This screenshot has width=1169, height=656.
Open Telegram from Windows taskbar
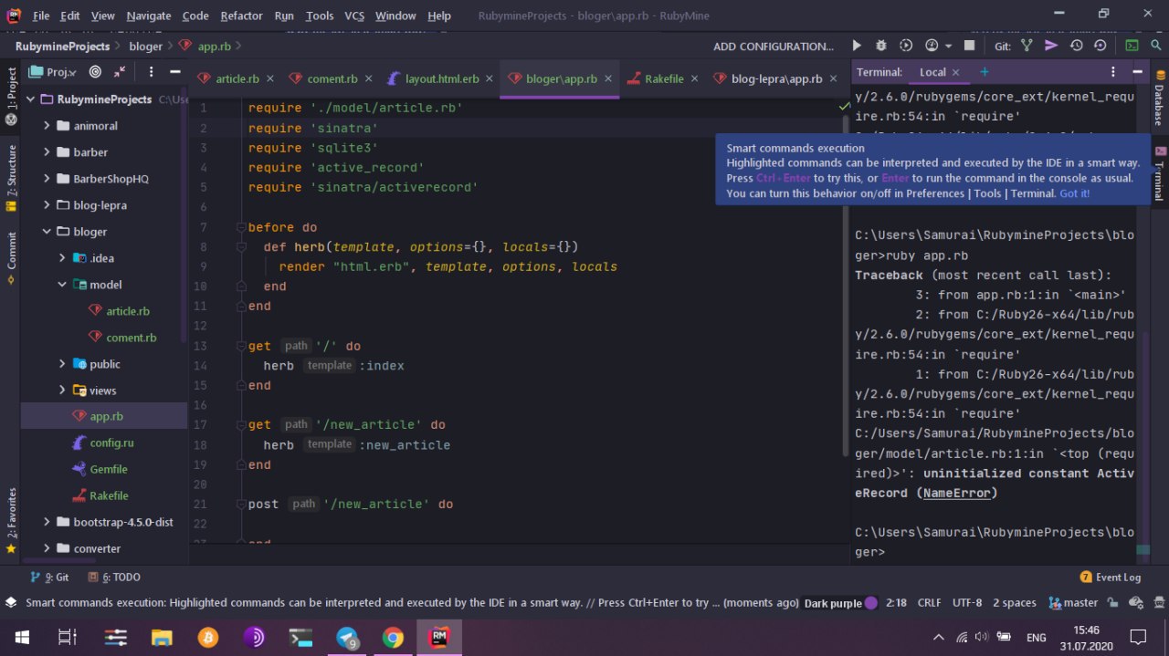click(347, 638)
